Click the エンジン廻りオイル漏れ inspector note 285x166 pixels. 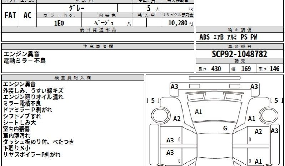pyautogui.click(x=33, y=97)
